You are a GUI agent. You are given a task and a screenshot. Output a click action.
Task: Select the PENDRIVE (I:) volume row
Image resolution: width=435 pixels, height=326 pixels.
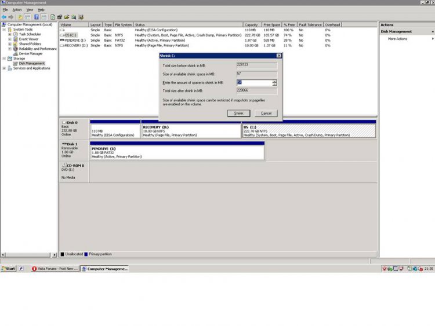75,40
